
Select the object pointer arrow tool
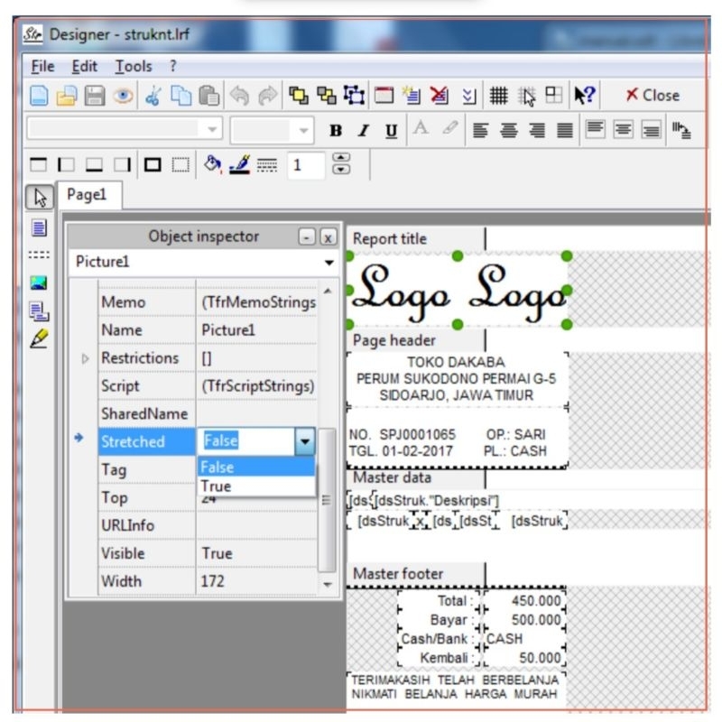click(38, 197)
